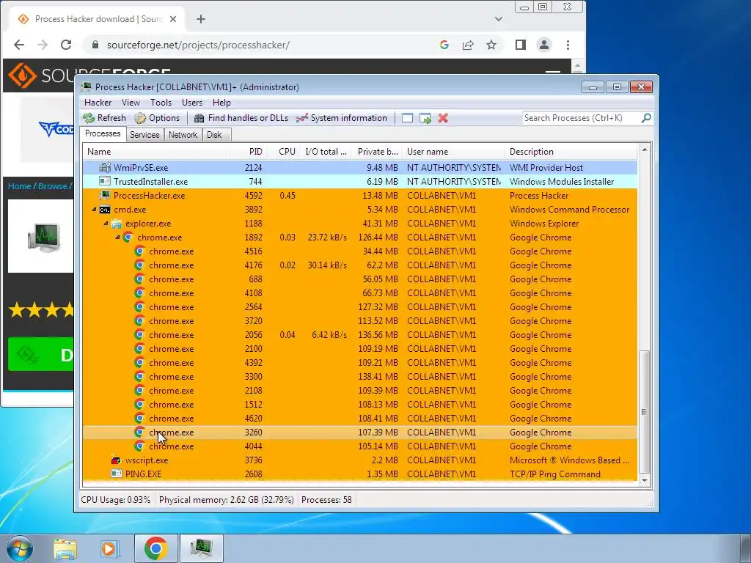Click ProcessHacker.exe row icon

point(104,195)
